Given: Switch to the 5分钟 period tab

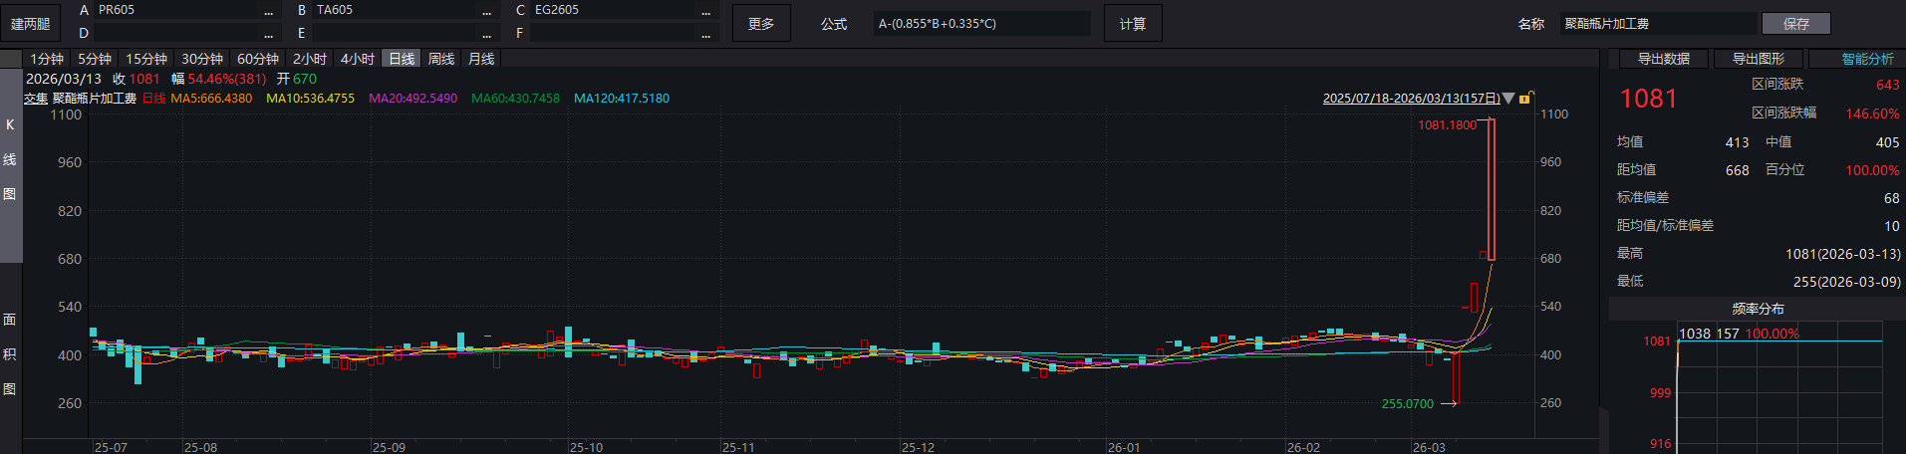Looking at the screenshot, I should [95, 59].
